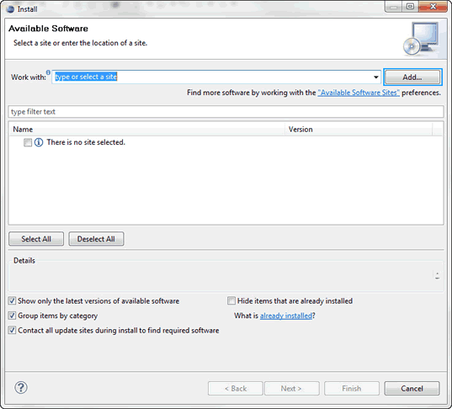The height and width of the screenshot is (409, 452).
Task: Toggle Show only the latest versions checkbox
Action: 12,301
